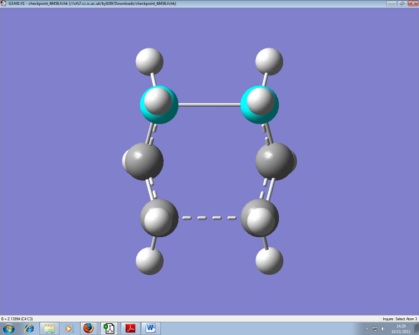Select the hydrogen atom above the right cyan atom
Image resolution: width=419 pixels, height=335 pixels.
[x=269, y=61]
